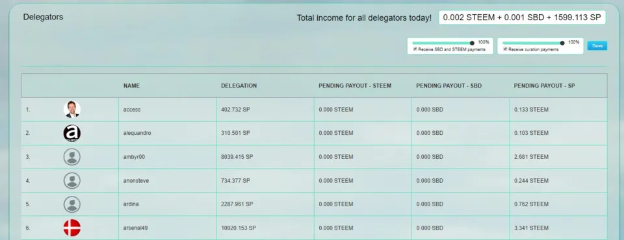The height and width of the screenshot is (240, 624).
Task: Select the 2287.961 SP delegation cell
Action: [265, 204]
